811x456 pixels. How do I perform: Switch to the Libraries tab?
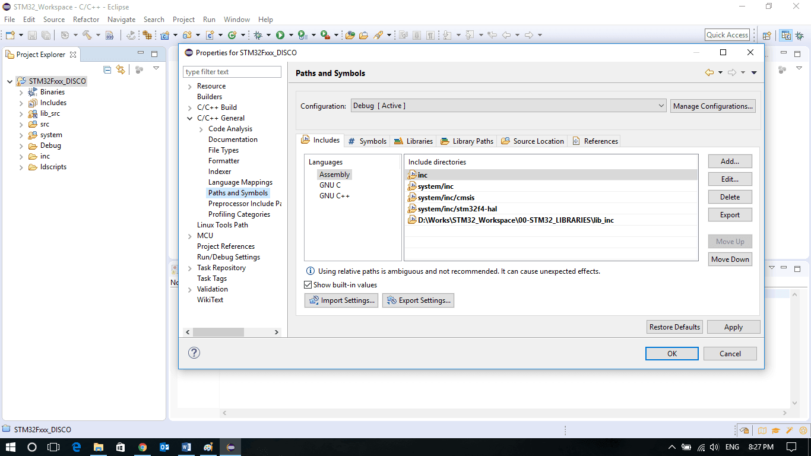(413, 141)
